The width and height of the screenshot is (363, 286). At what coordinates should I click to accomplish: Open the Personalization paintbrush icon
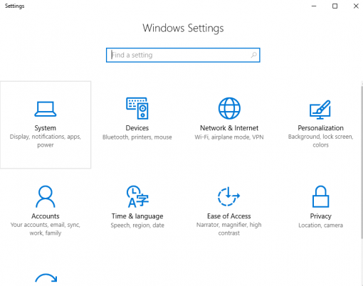pos(320,110)
